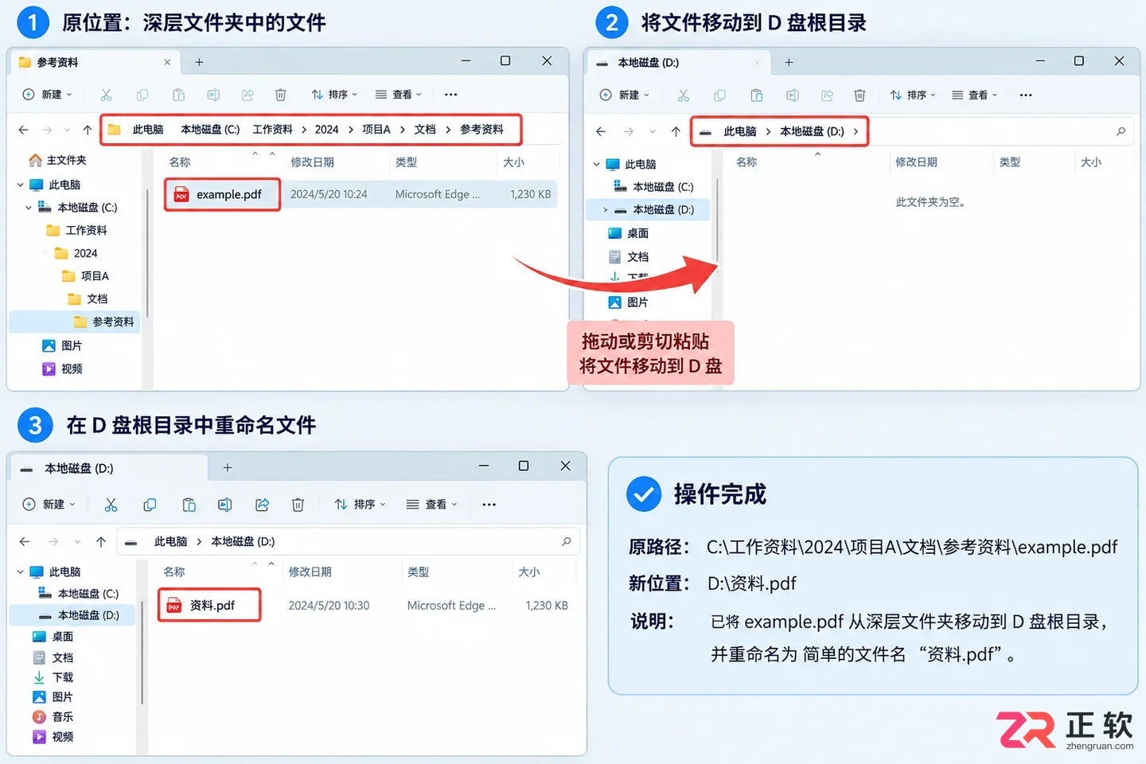Click Share icon in step 3 D: window
The width and height of the screenshot is (1146, 764).
point(262,505)
